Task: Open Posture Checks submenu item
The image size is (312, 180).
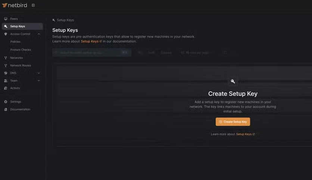Action: click(21, 50)
